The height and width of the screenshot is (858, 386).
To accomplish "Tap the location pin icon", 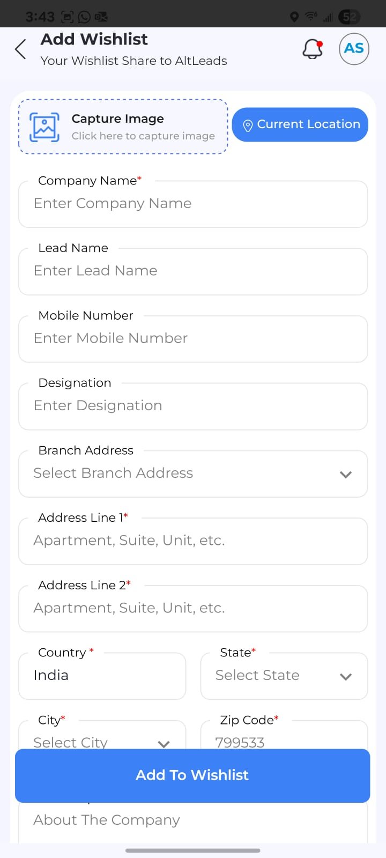I will click(248, 125).
